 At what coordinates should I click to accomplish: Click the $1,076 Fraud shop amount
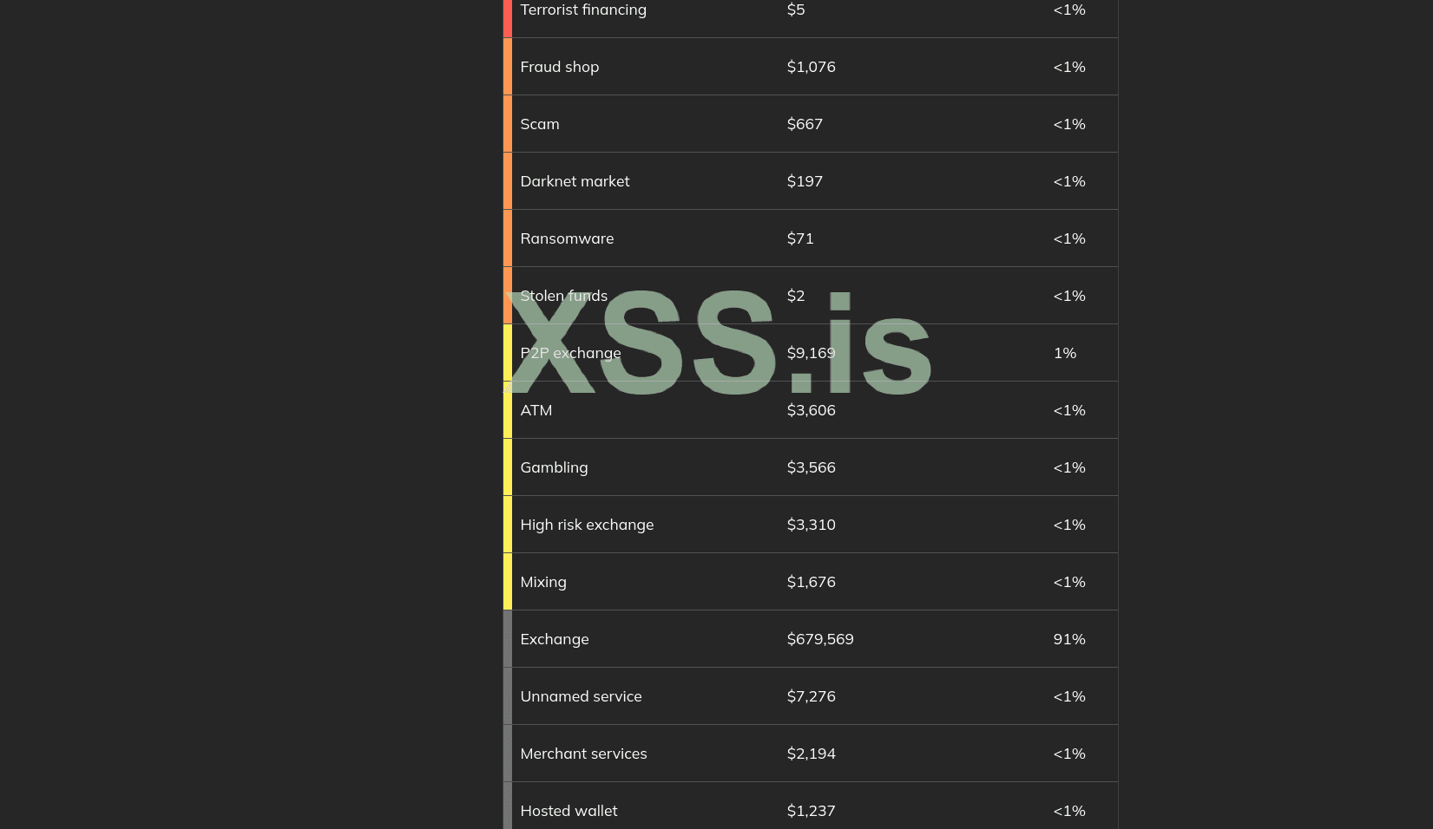pyautogui.click(x=811, y=67)
